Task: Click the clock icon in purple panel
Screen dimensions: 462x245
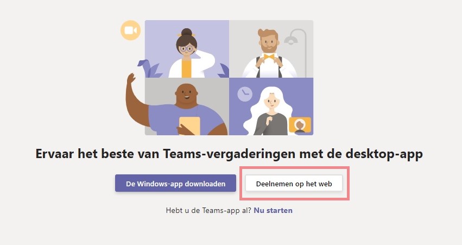Action: point(245,95)
